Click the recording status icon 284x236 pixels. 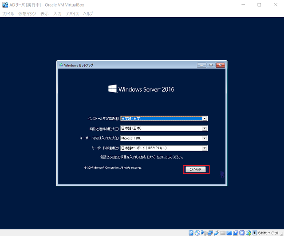pyautogui.click(x=236, y=233)
